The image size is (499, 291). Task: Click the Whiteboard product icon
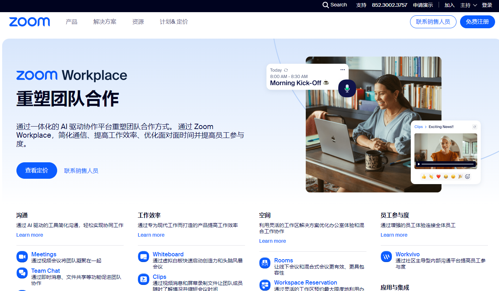point(144,257)
